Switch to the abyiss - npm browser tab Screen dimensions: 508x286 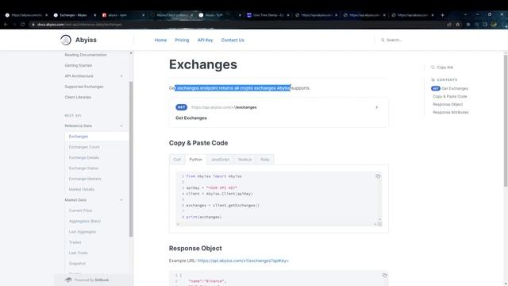tap(121, 15)
